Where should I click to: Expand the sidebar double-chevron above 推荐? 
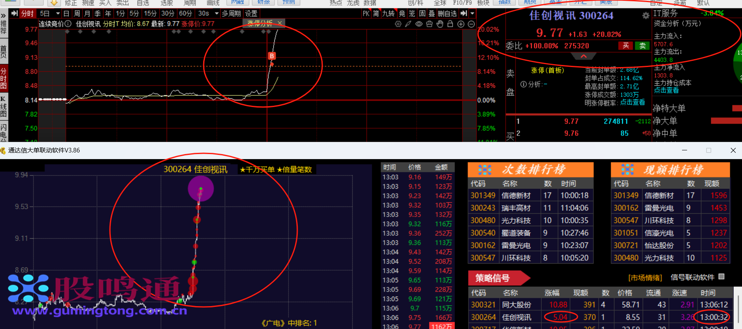pos(3,16)
